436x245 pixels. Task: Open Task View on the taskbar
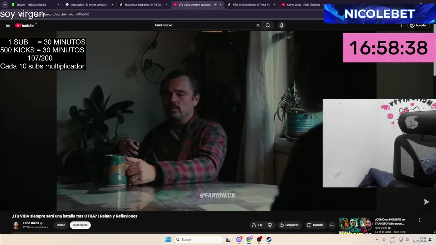point(228,240)
